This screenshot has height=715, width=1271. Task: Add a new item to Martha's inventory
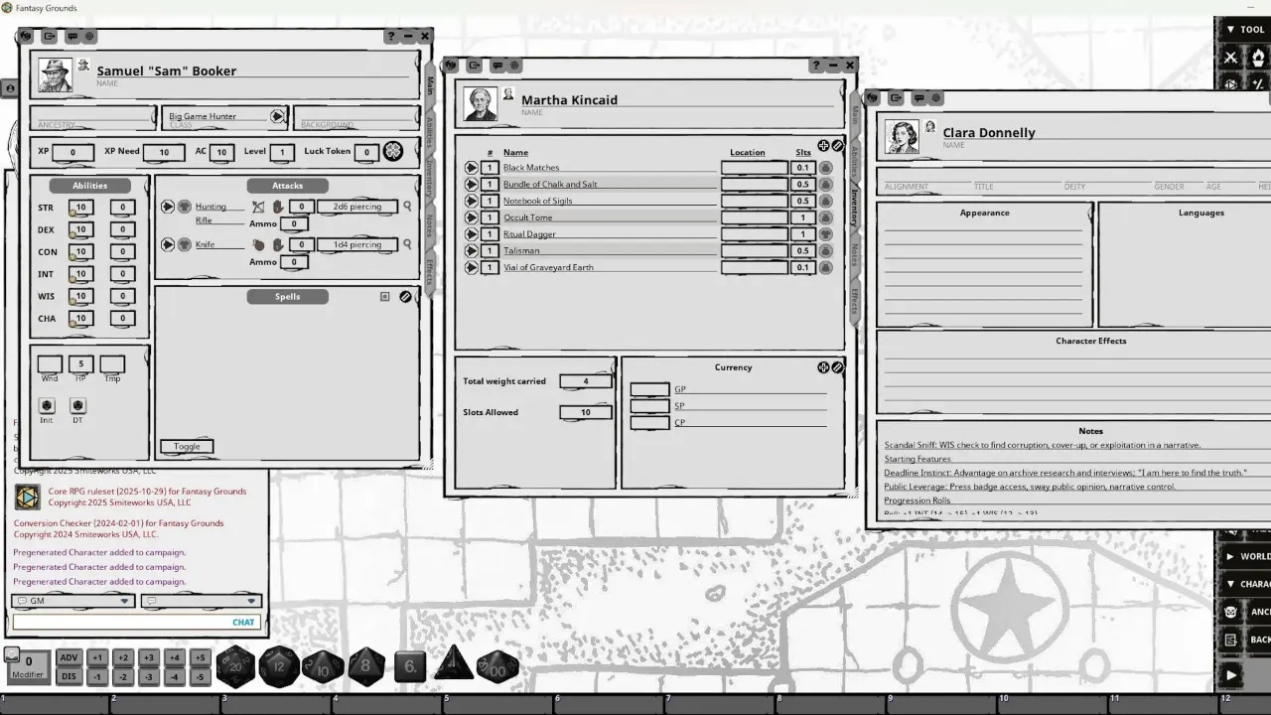click(823, 146)
